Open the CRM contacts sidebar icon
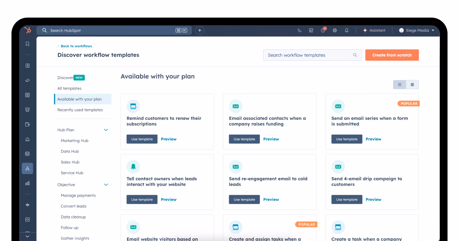Screen dimensions: 459x241 coord(28,65)
